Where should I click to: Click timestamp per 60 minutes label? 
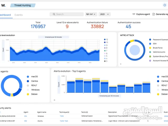point(54,37)
